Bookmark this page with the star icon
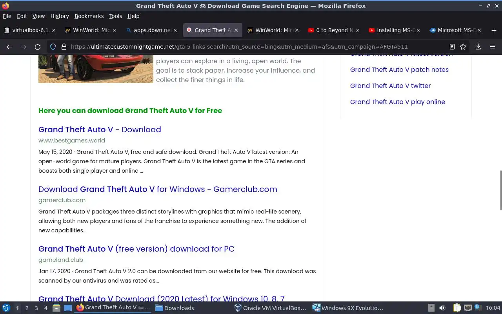The height and width of the screenshot is (314, 502). [x=463, y=47]
